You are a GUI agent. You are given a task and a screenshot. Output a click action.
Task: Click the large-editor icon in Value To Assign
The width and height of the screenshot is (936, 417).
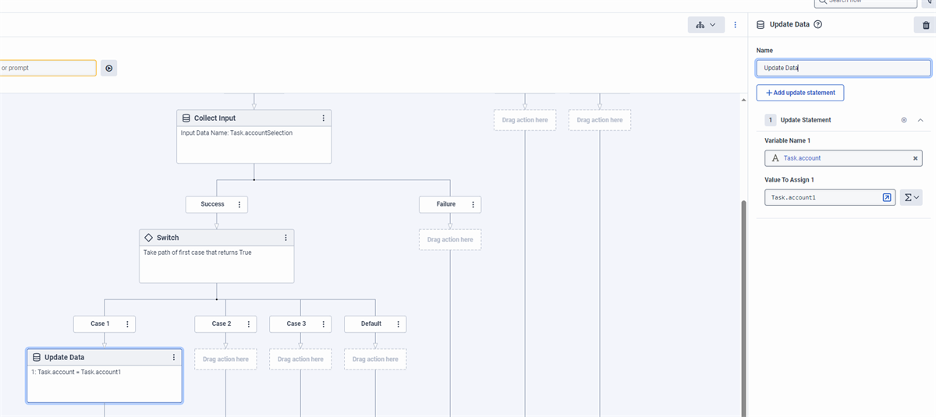(x=887, y=198)
